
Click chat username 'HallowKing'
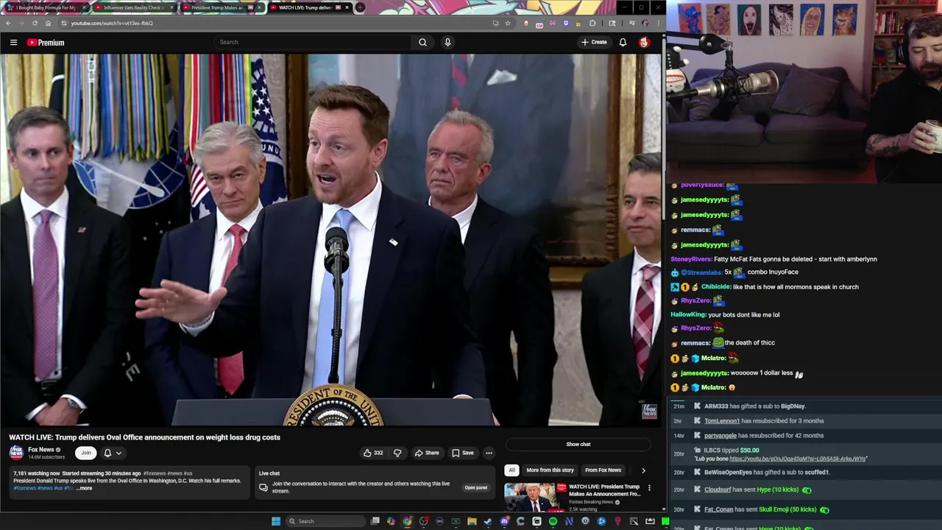point(688,314)
